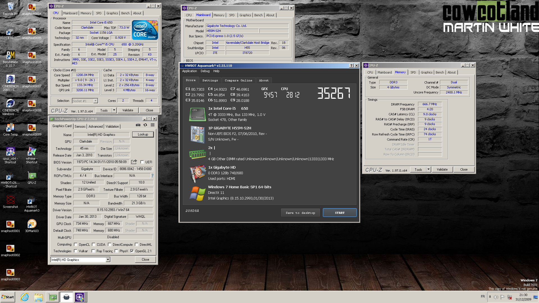Viewport: 539px width, 303px height.
Task: Open the Screenshot desktop icon
Action: [10, 202]
